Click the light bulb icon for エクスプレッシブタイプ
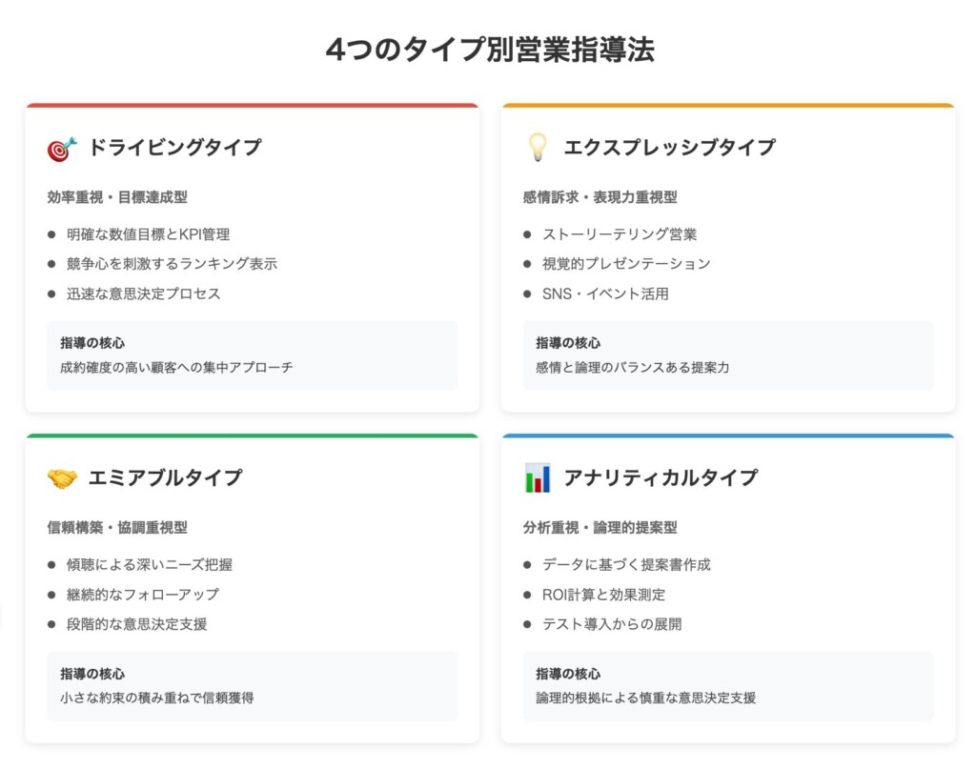This screenshot has width=976, height=770. (x=538, y=148)
